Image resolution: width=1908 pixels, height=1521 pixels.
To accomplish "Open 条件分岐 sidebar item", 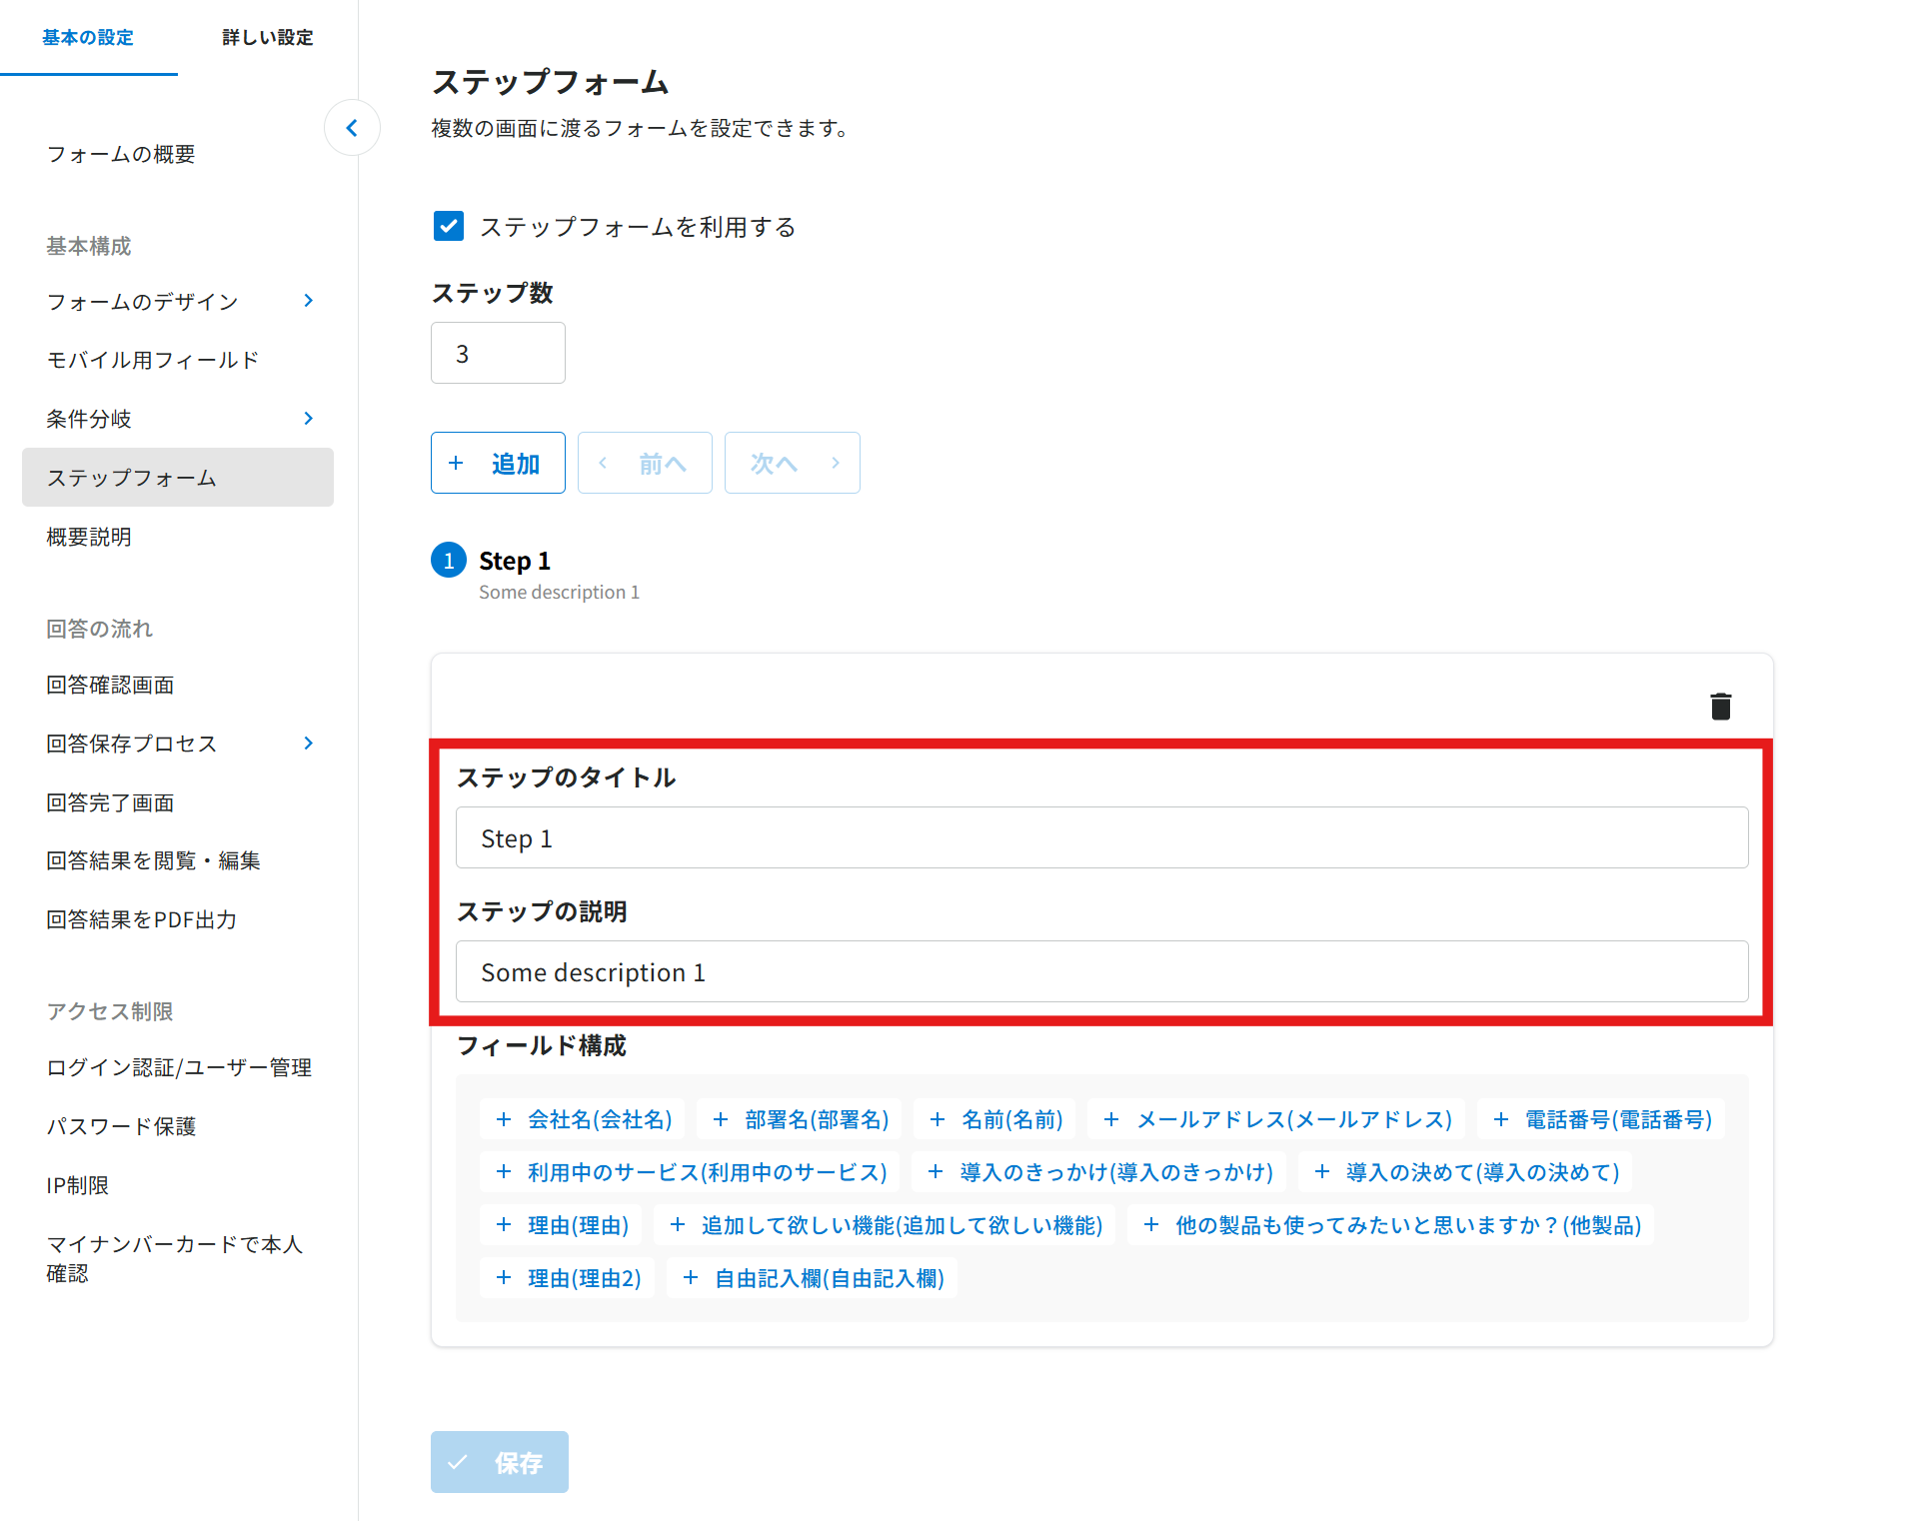I will click(x=89, y=419).
